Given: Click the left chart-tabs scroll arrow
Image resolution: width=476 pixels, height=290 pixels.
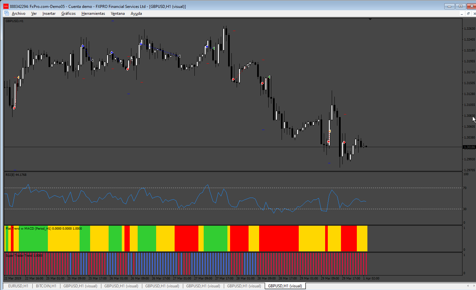Looking at the screenshot, I should click(468, 286).
